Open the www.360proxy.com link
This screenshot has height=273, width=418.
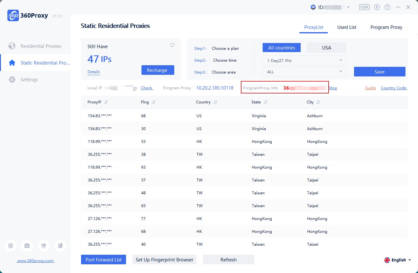click(x=35, y=261)
